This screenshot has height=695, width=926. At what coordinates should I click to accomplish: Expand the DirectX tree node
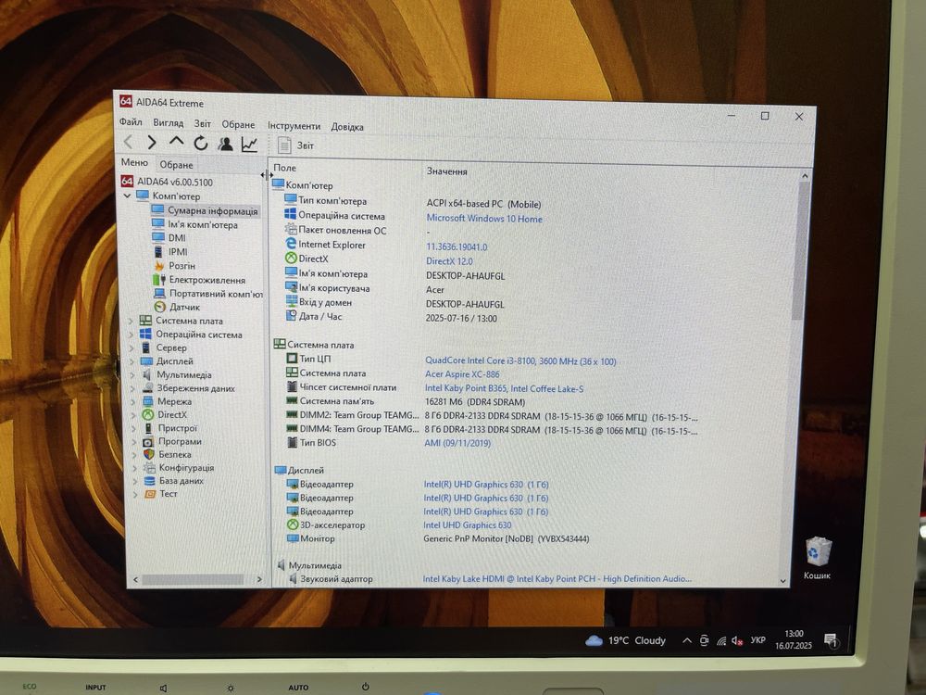click(133, 415)
